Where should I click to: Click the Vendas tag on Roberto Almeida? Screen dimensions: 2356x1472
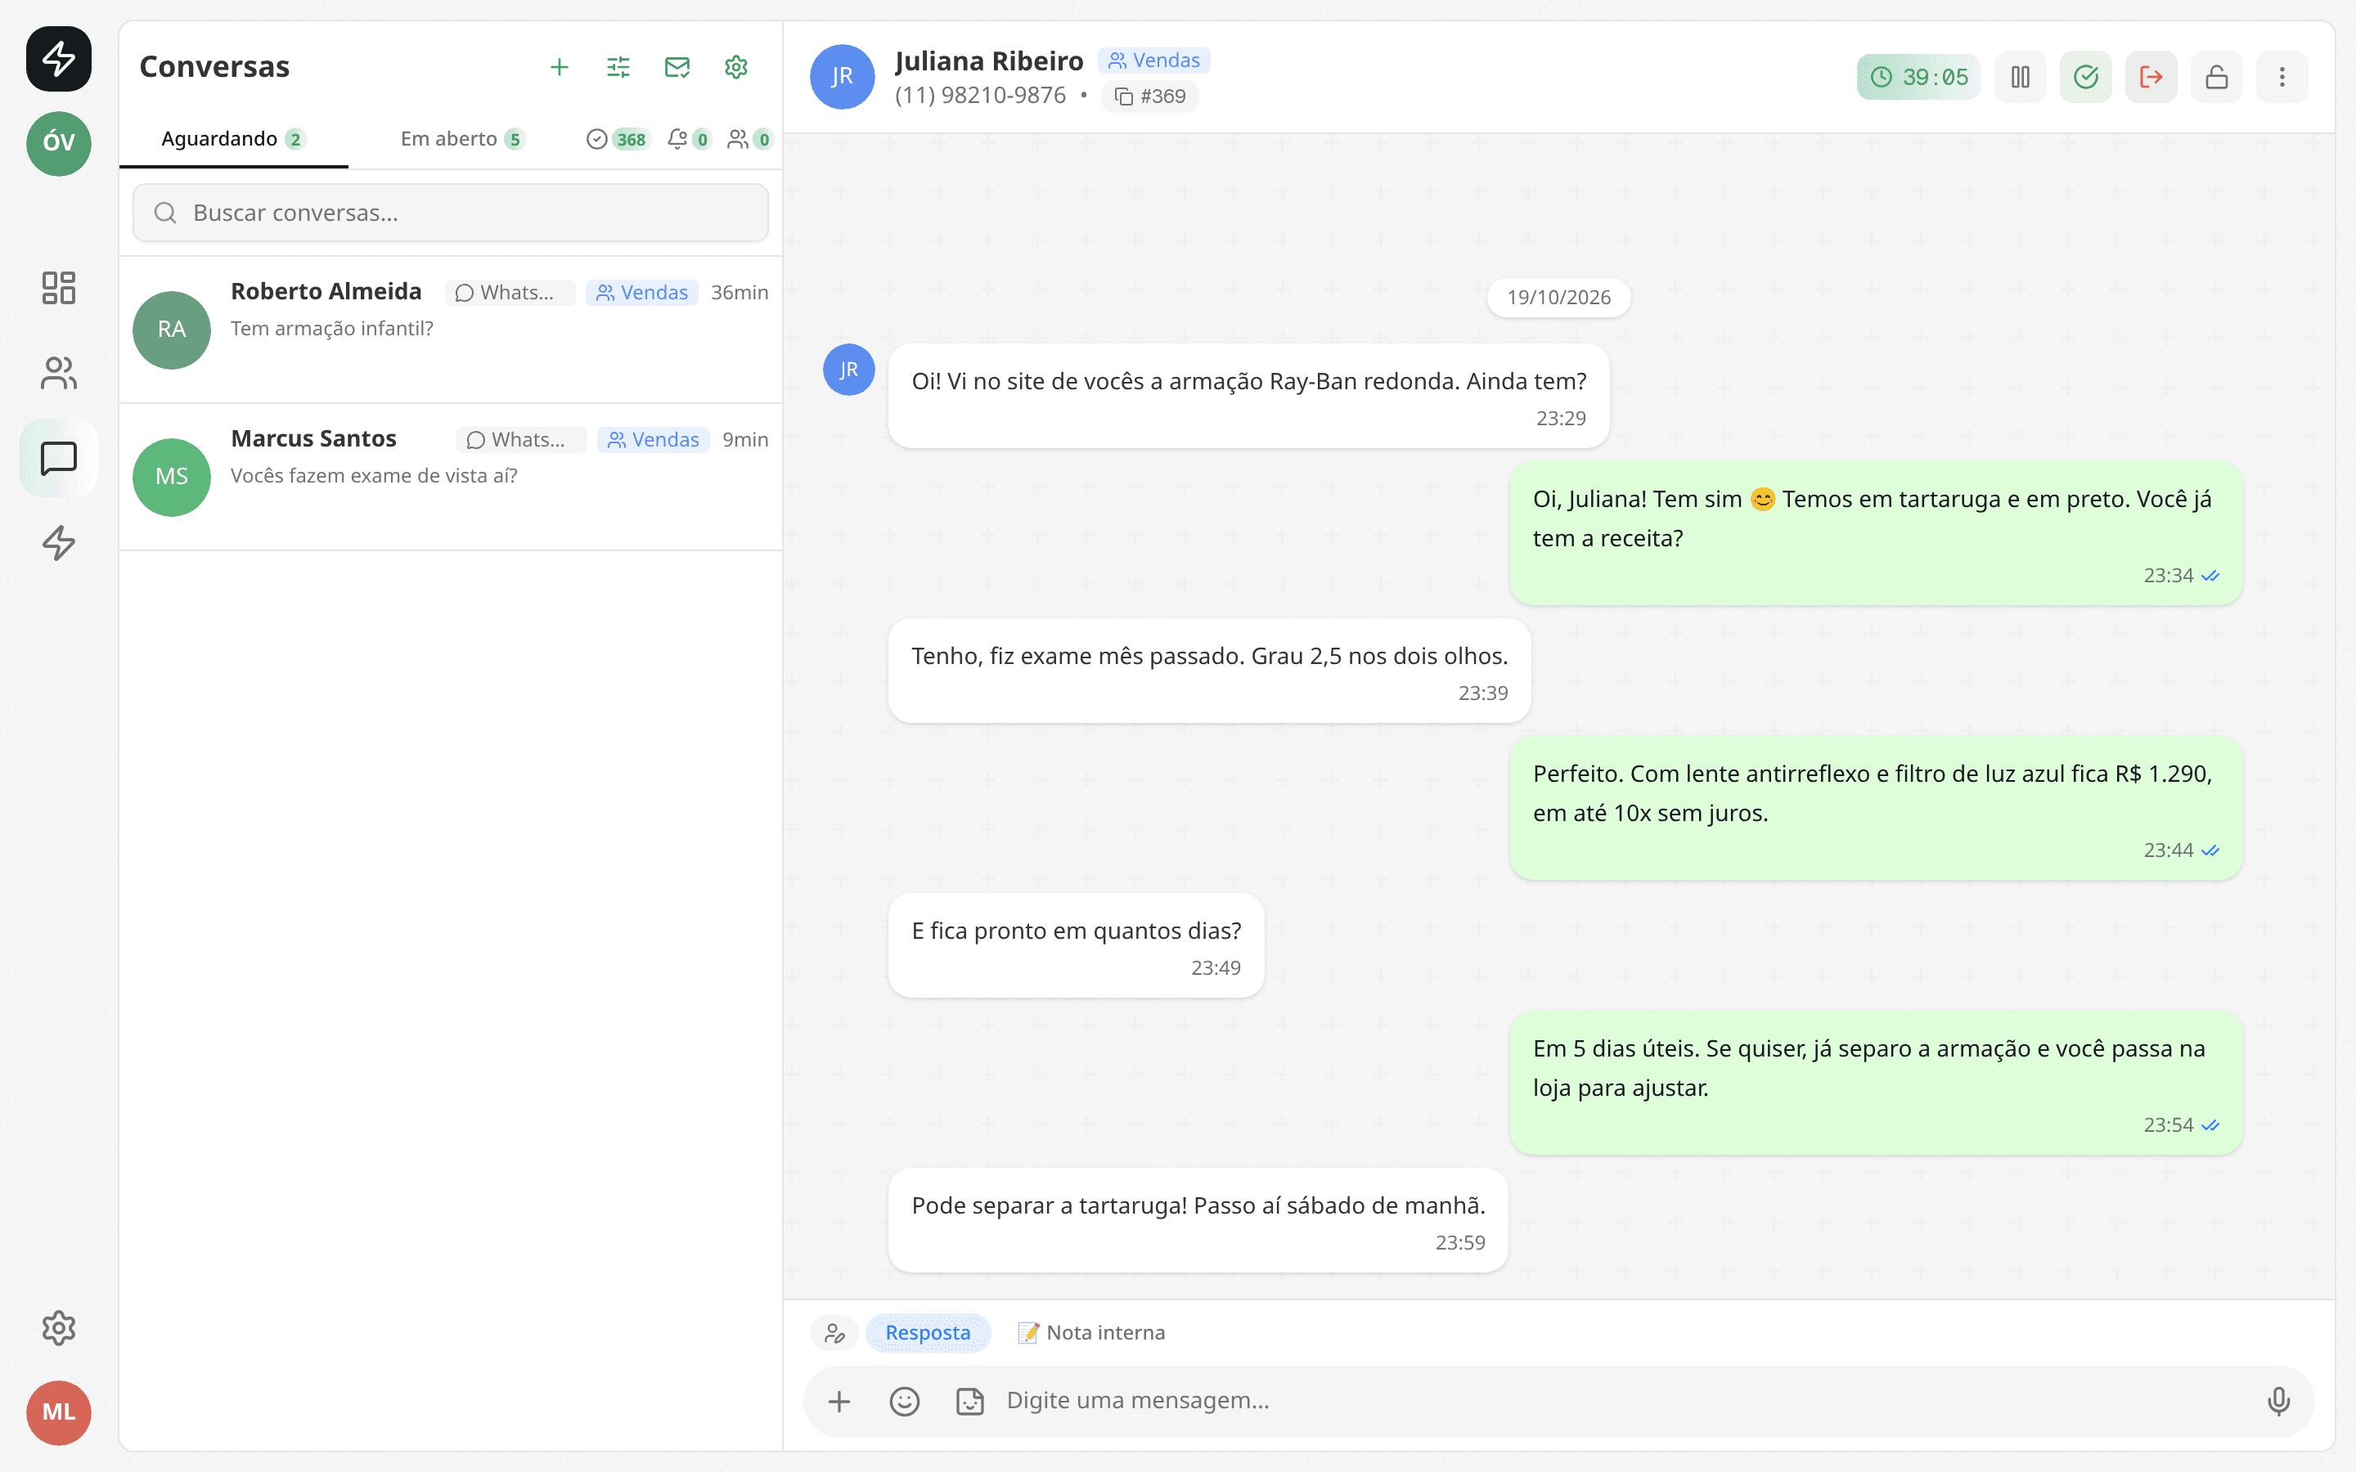(x=641, y=293)
